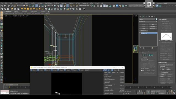Open the Motion tab in command panel

coord(149,16)
